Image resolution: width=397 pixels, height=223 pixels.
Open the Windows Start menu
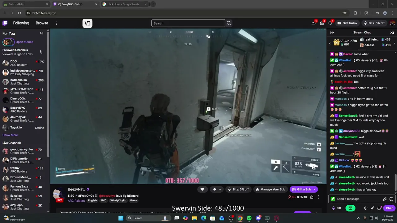tap(121, 218)
